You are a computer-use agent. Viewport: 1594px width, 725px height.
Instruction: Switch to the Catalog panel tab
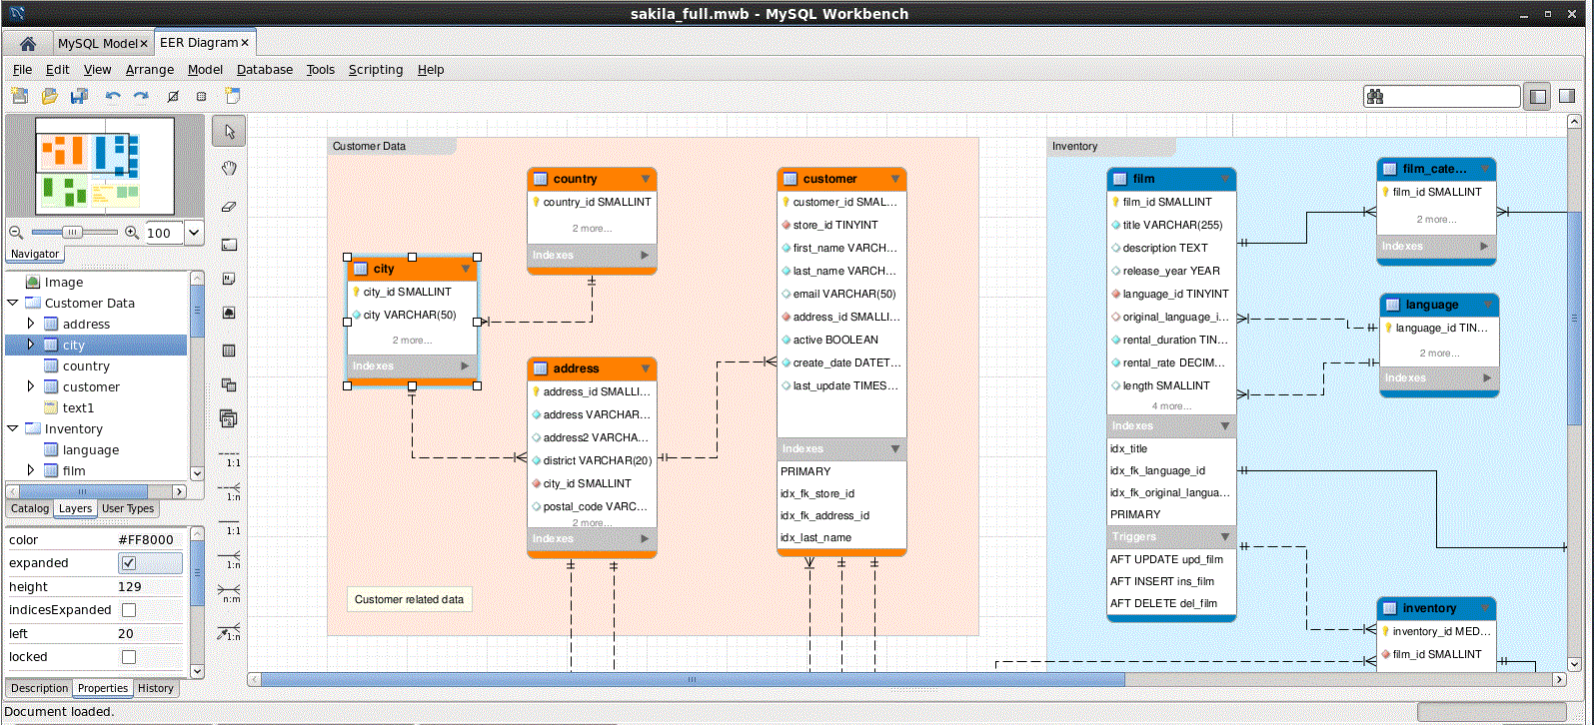[x=30, y=508]
